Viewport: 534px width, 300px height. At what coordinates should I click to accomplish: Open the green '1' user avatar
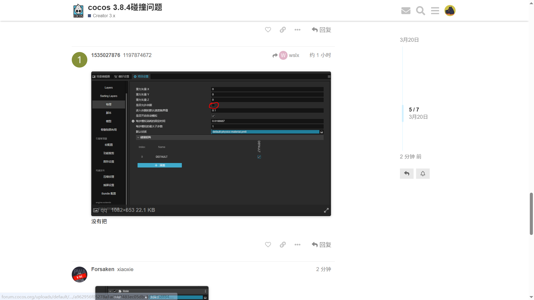tap(80, 60)
